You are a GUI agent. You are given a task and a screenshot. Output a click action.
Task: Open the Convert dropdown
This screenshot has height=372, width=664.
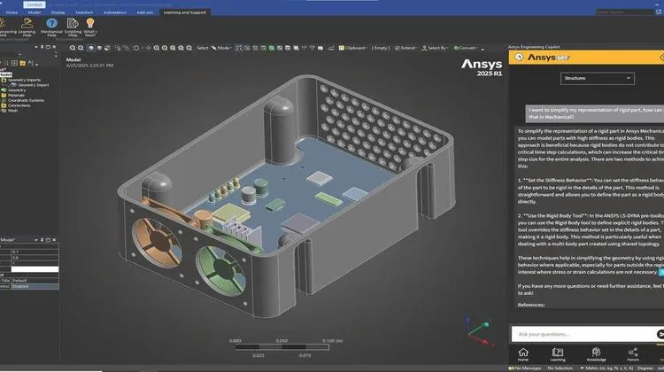466,49
